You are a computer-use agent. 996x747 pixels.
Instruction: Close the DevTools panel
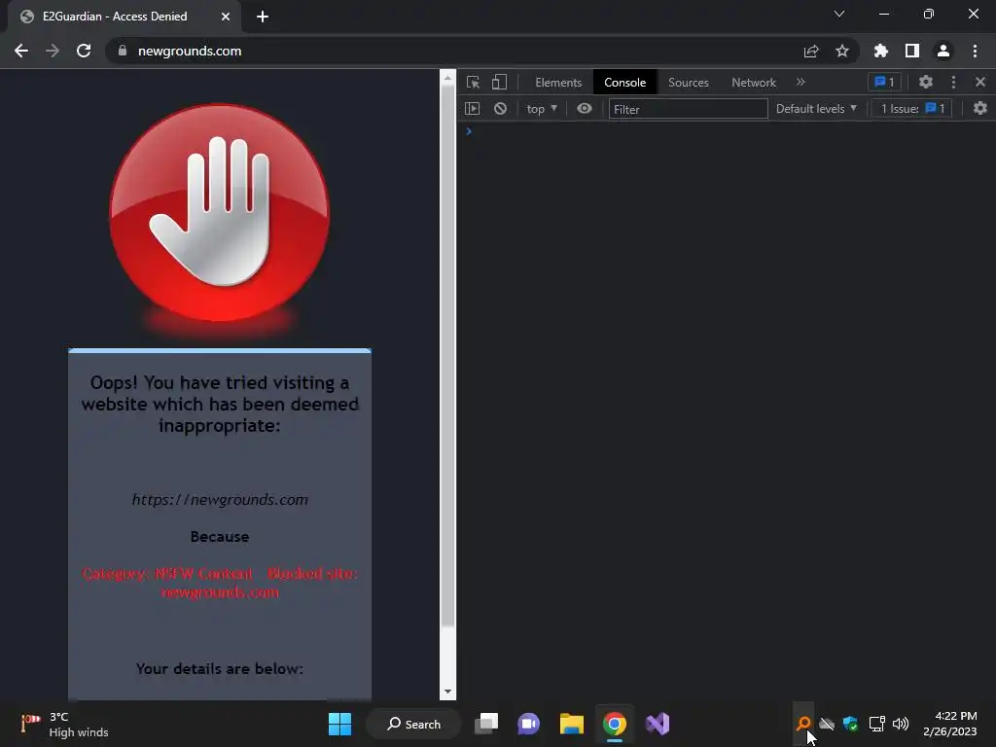pyautogui.click(x=980, y=82)
